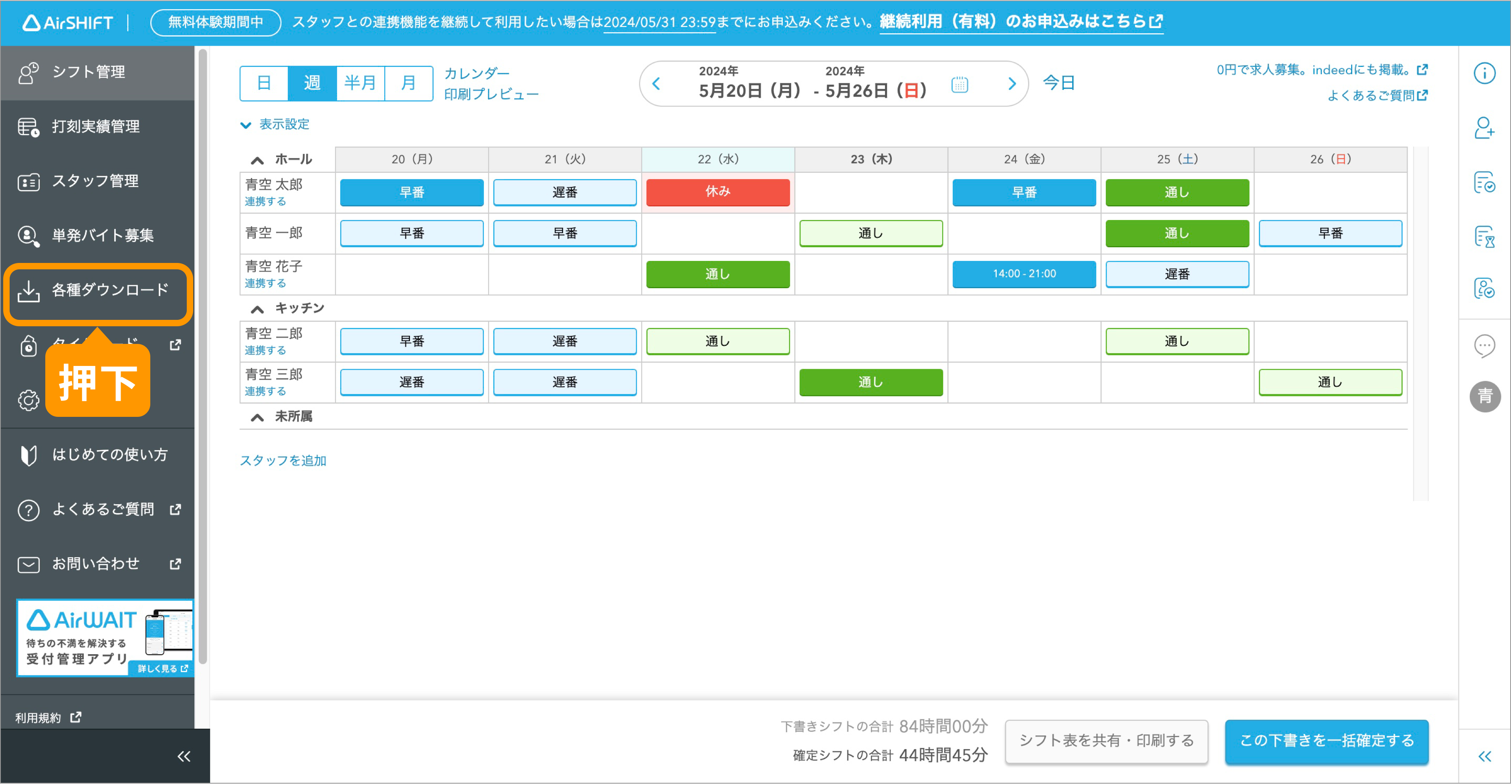Open お問い合わせ in the sidebar
The width and height of the screenshot is (1511, 784).
(97, 564)
